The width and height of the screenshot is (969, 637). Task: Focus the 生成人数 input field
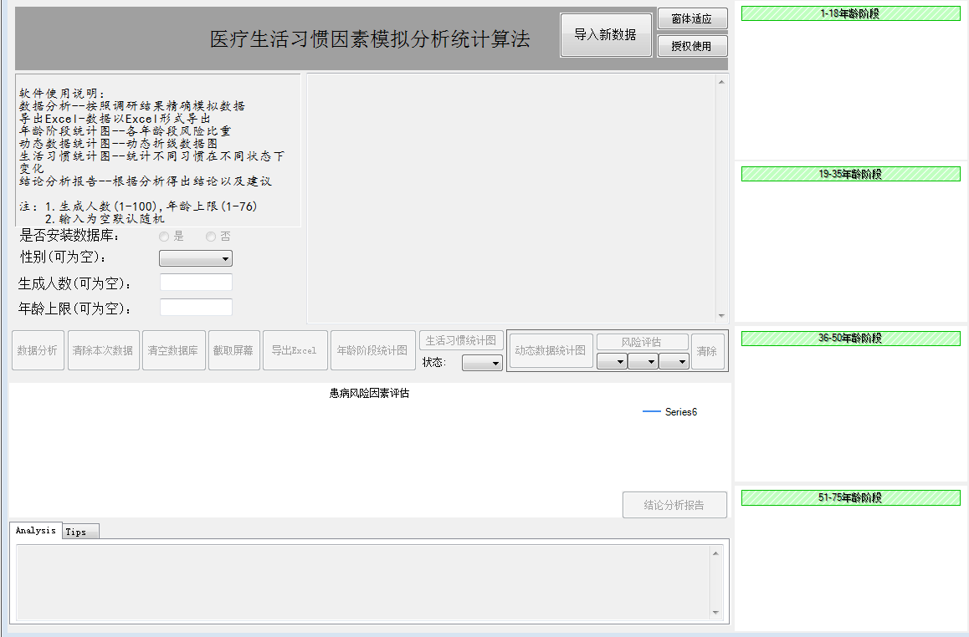point(196,283)
